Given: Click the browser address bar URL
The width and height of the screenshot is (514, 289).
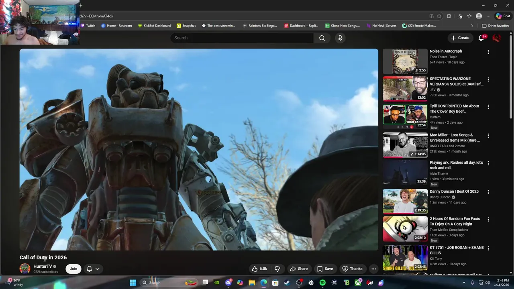Looking at the screenshot, I should [x=96, y=16].
